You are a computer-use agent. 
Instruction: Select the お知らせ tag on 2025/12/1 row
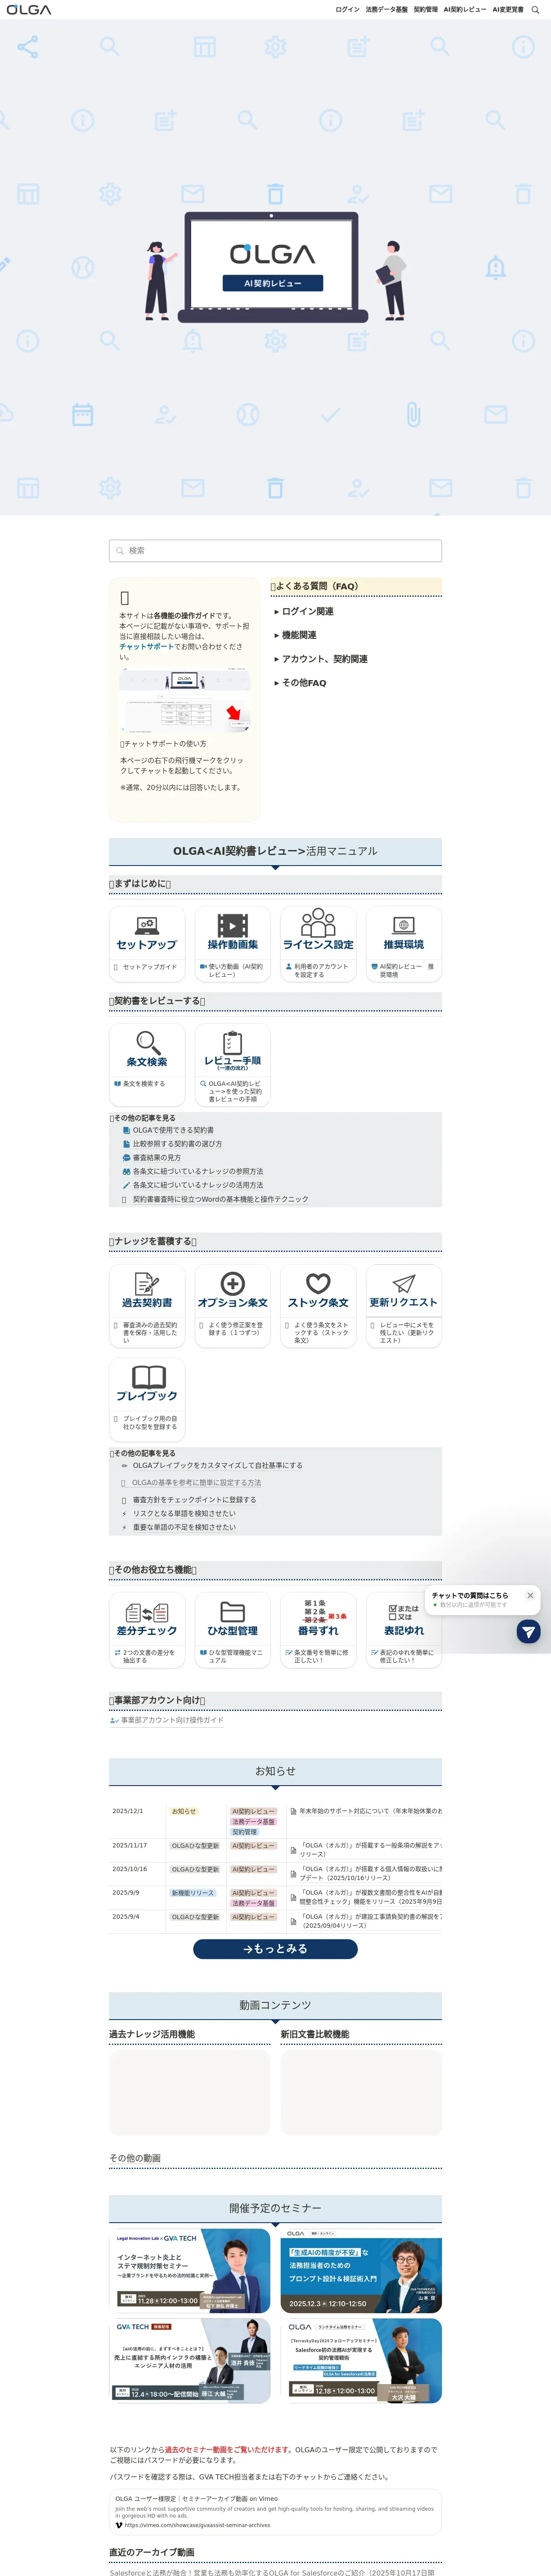pyautogui.click(x=184, y=1811)
